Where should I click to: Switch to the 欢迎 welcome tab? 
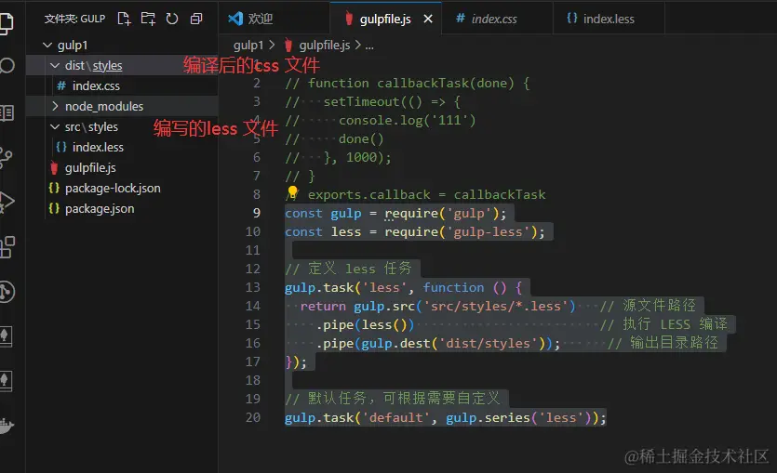[275, 19]
